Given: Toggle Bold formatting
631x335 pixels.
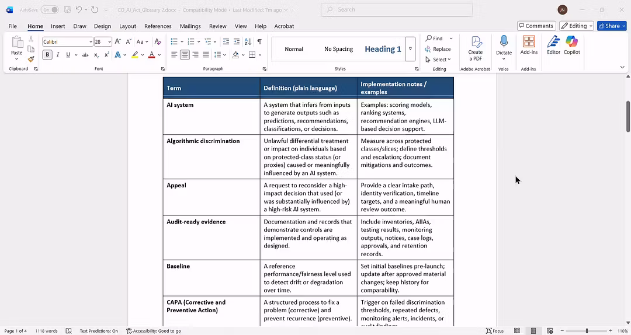Looking at the screenshot, I should tap(47, 55).
